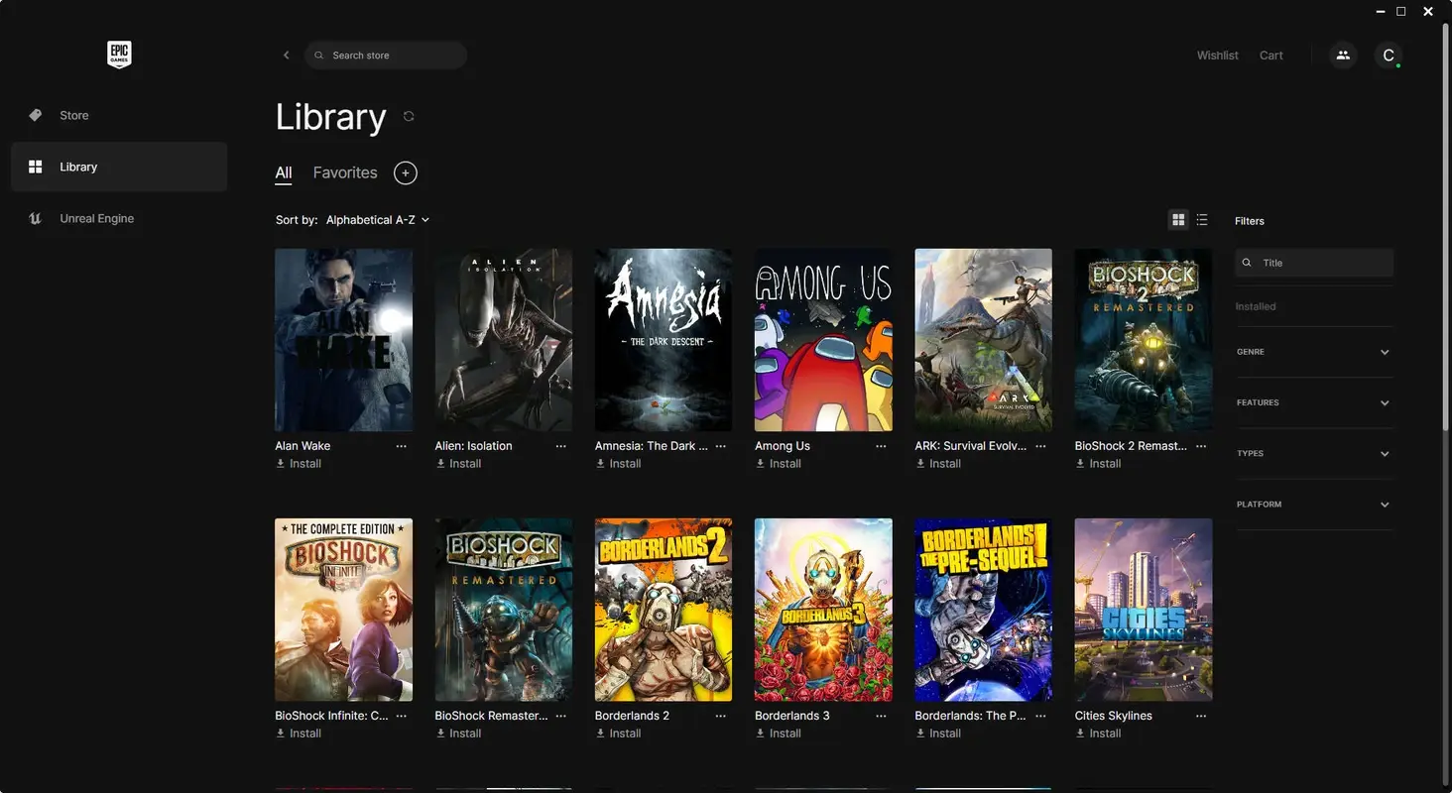Click the profile avatar with green status dot
This screenshot has height=793, width=1452.
[x=1389, y=56]
